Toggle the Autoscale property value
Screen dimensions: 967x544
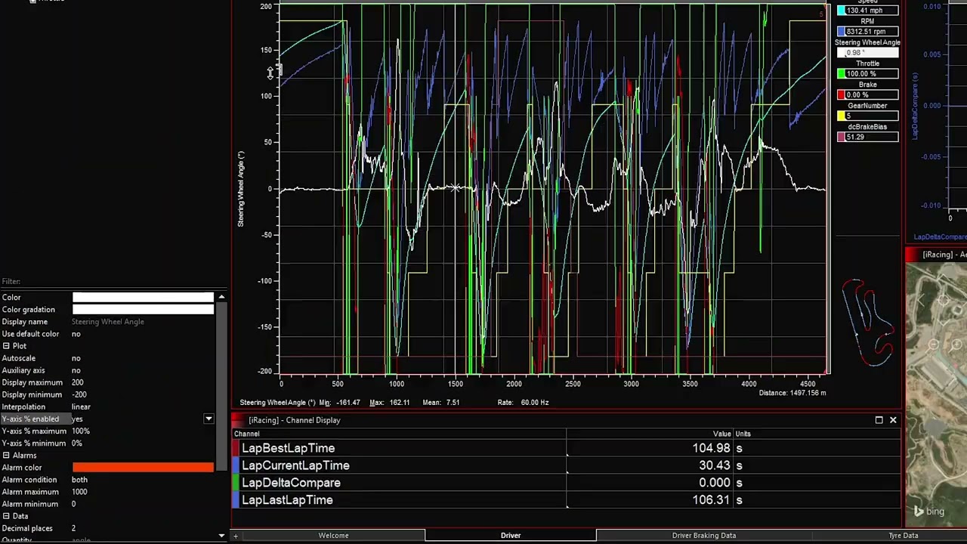tap(76, 358)
